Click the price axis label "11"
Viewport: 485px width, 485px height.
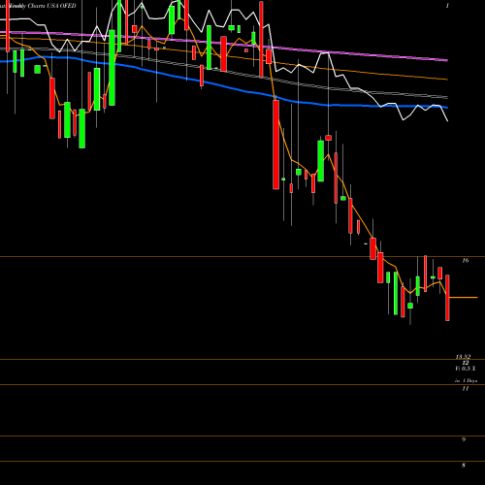click(x=465, y=389)
